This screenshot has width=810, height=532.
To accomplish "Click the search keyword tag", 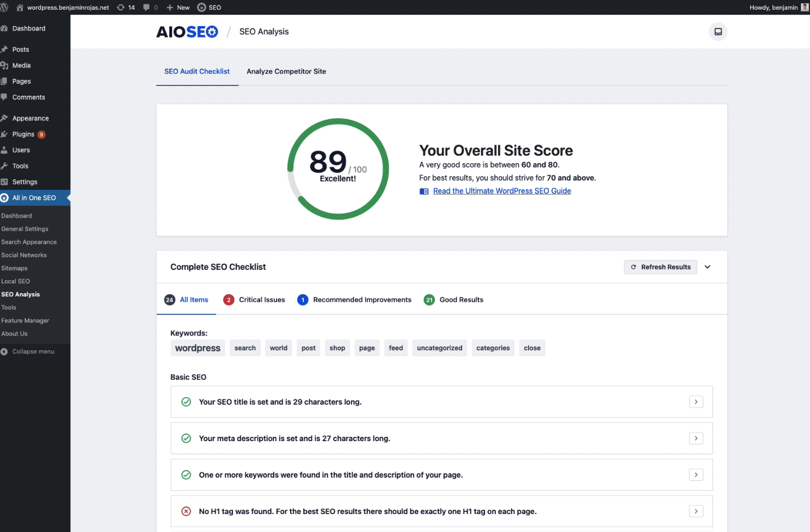I will pyautogui.click(x=245, y=348).
